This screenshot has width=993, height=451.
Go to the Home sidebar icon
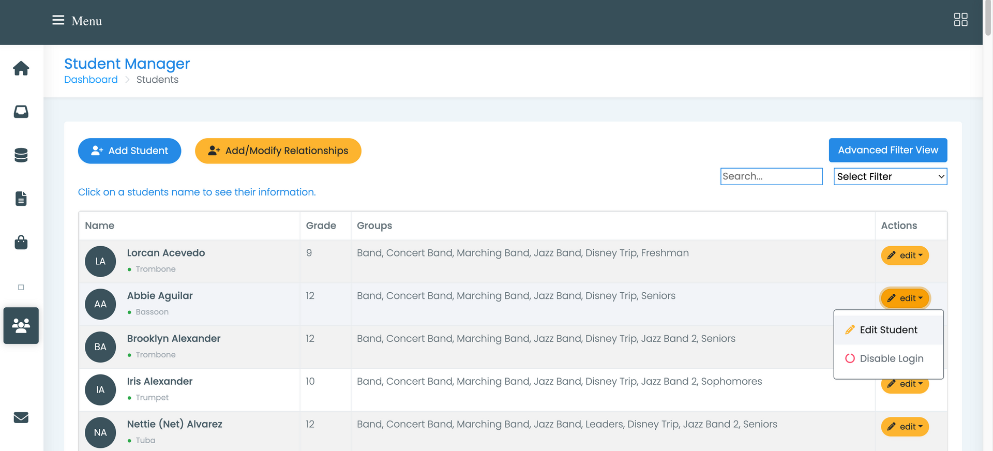(21, 68)
